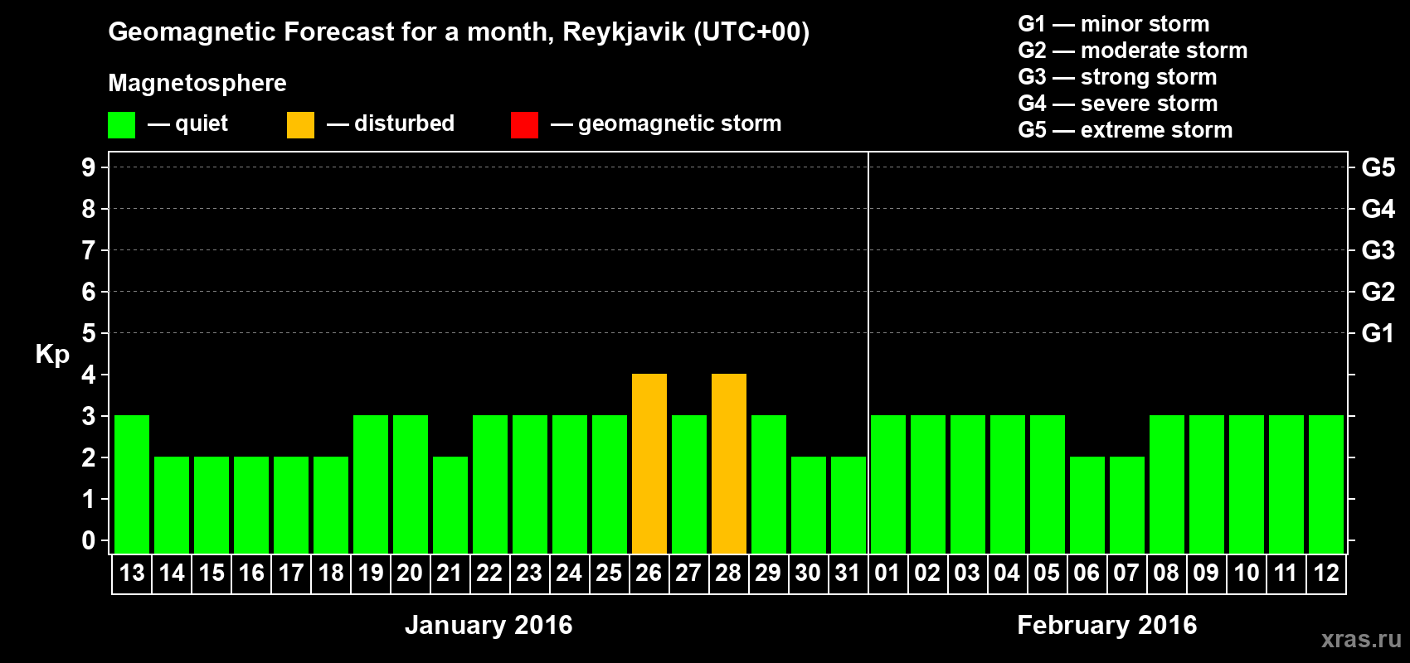The width and height of the screenshot is (1410, 663).
Task: Click the Kp value 3 tick label
Action: tap(89, 416)
